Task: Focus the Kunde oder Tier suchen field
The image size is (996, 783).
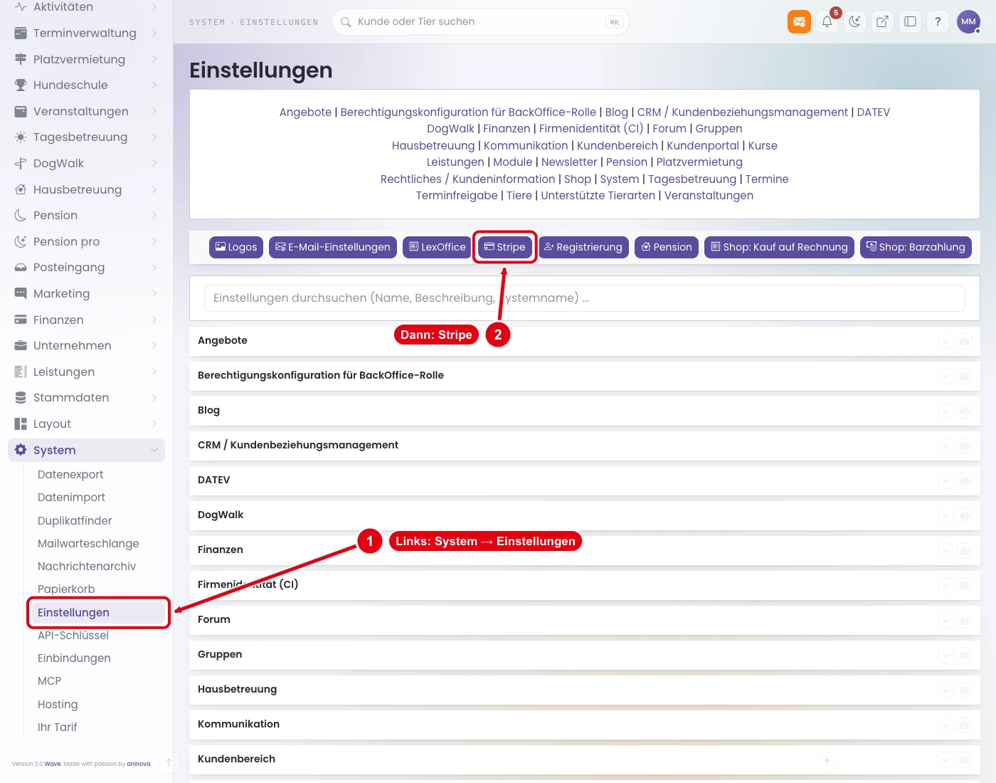Action: pos(481,21)
